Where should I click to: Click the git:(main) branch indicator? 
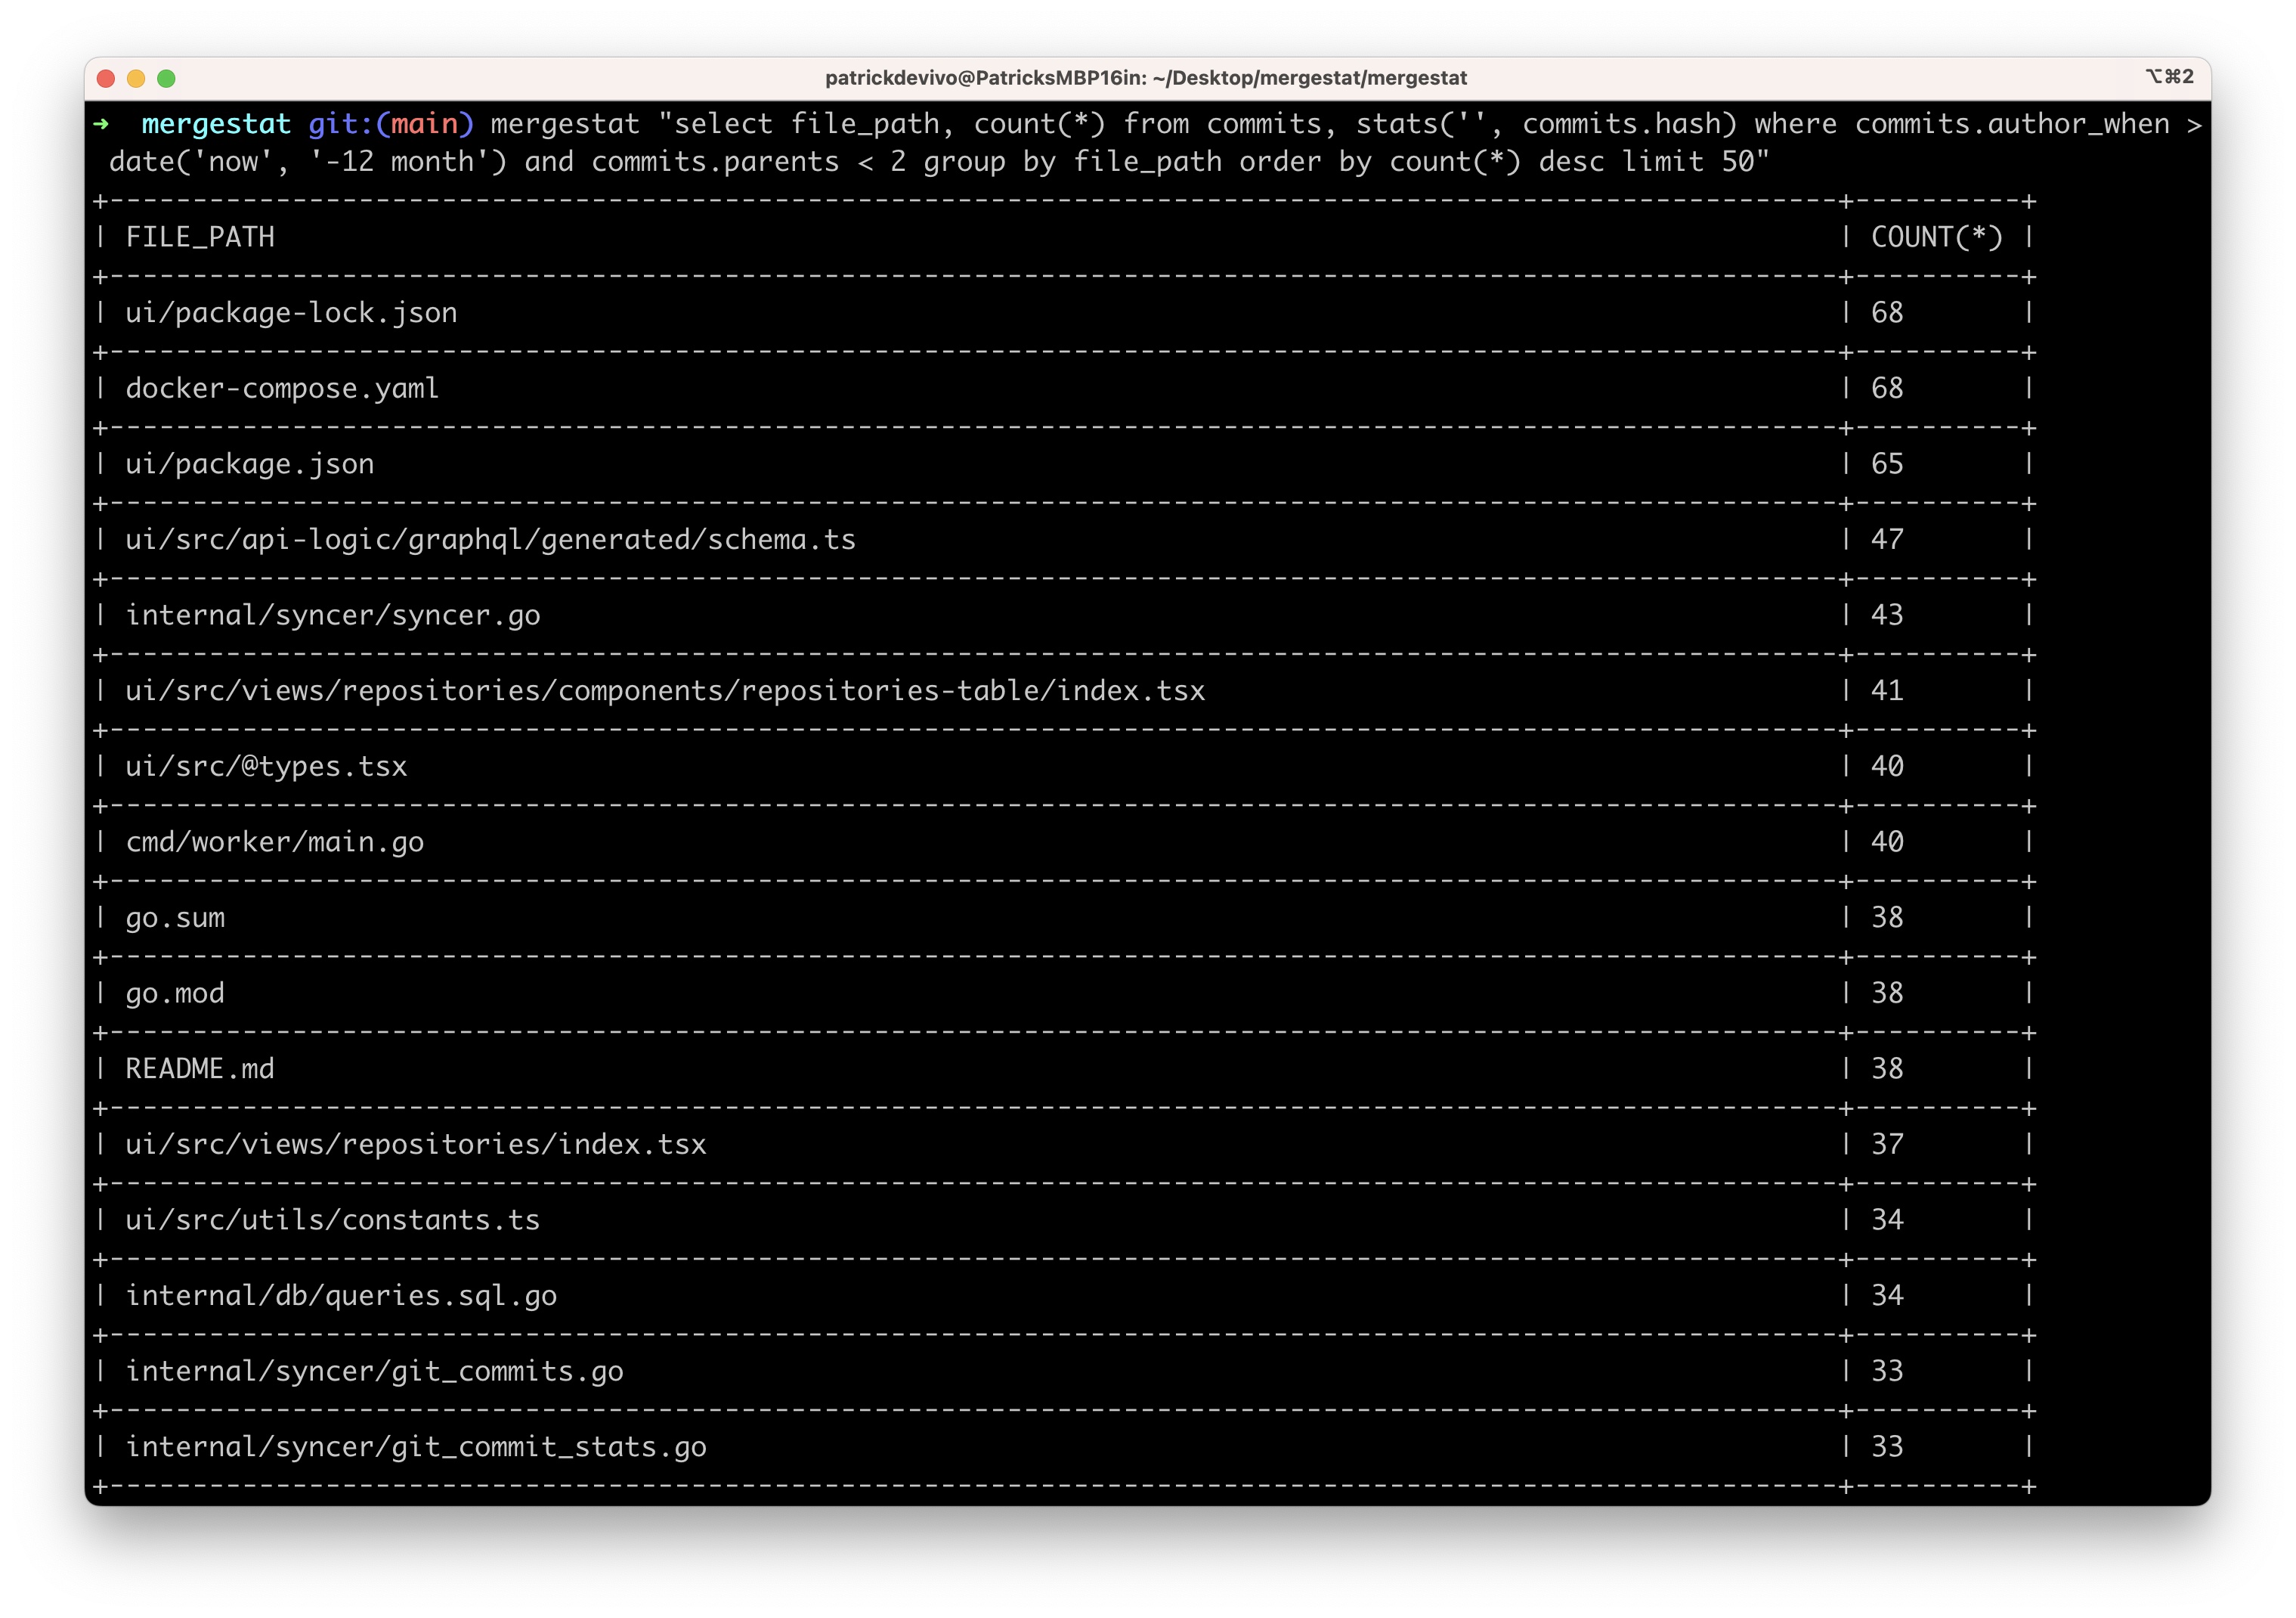(390, 124)
